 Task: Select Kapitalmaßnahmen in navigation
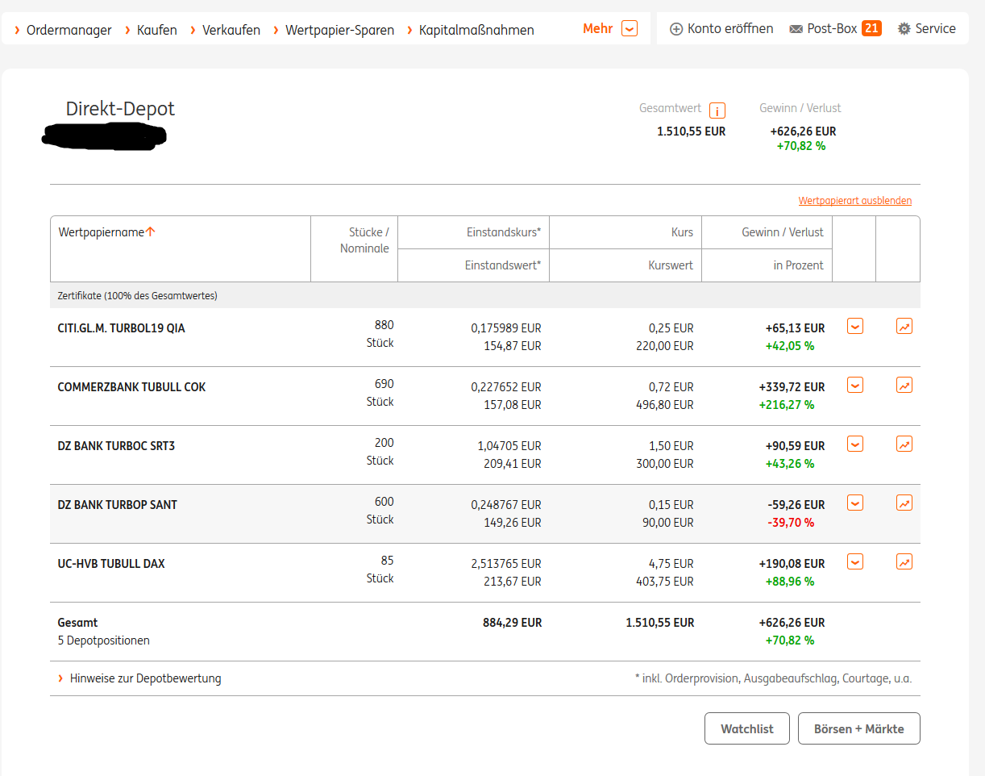point(476,30)
